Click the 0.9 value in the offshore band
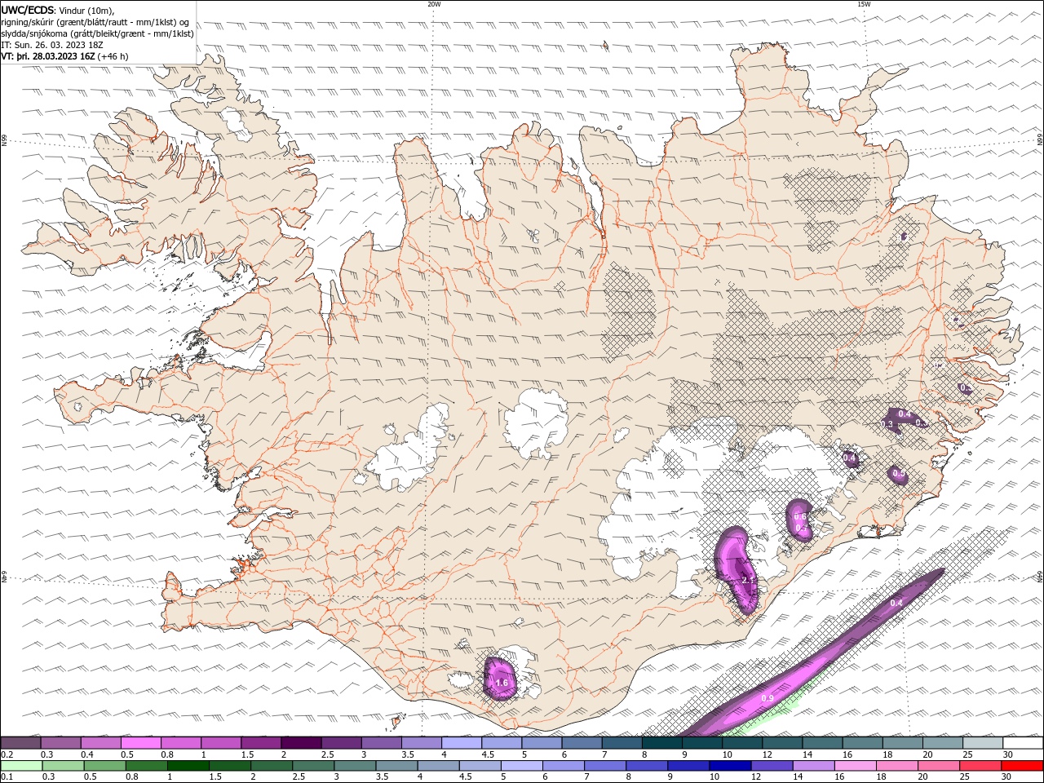This screenshot has height=783, width=1044. (768, 699)
